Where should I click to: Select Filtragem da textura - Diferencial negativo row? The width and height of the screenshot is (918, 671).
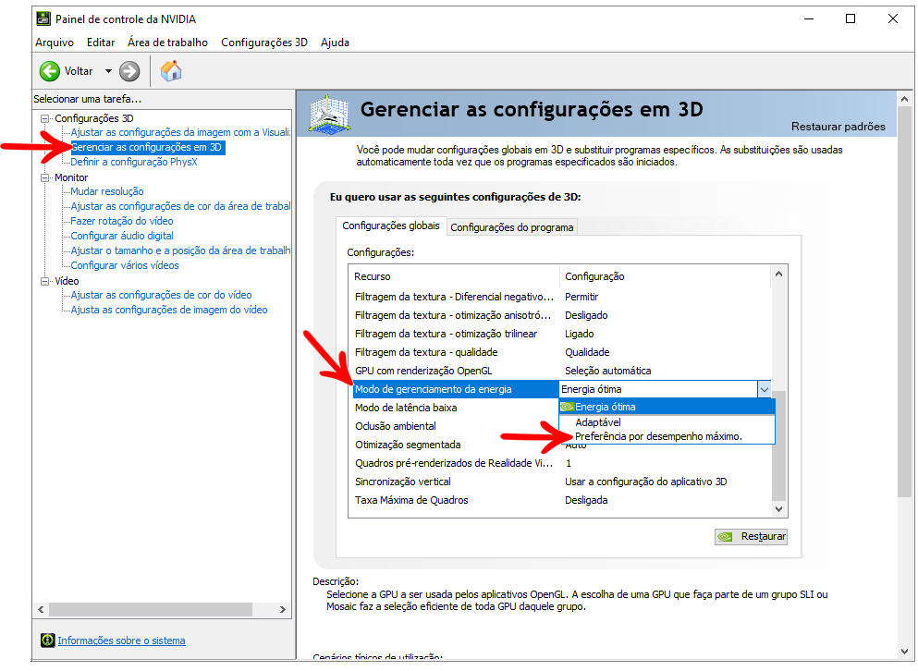(x=561, y=297)
